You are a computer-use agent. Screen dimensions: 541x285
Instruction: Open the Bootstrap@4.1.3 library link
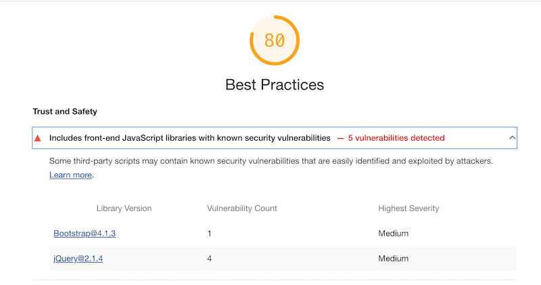pos(85,234)
